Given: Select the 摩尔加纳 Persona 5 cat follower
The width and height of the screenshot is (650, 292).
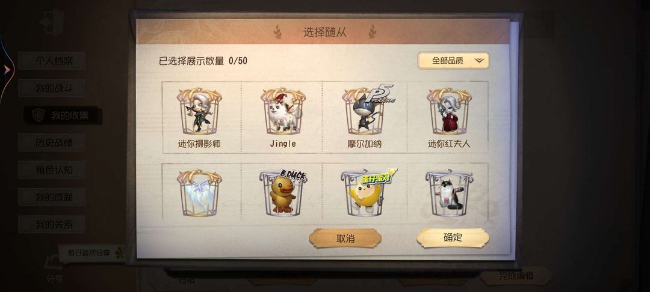Looking at the screenshot, I should pos(365,111).
